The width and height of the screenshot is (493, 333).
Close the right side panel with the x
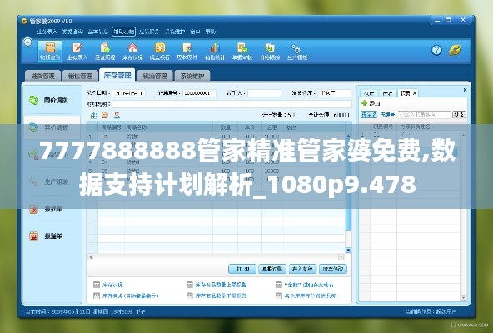click(465, 90)
